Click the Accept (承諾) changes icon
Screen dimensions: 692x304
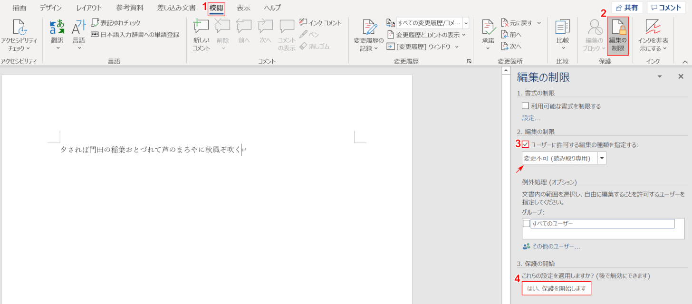pos(488,28)
